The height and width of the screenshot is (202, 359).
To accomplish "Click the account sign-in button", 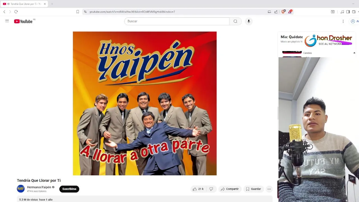I will point(354,21).
